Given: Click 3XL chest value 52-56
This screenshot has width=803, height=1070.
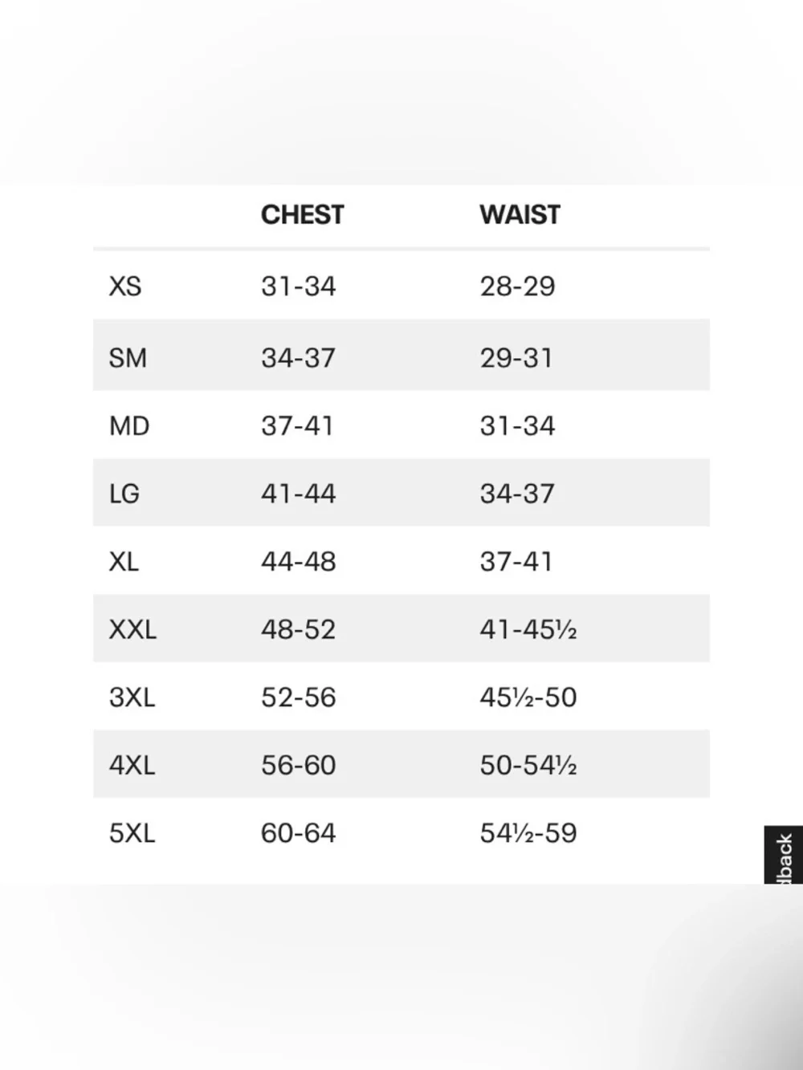Looking at the screenshot, I should (298, 698).
